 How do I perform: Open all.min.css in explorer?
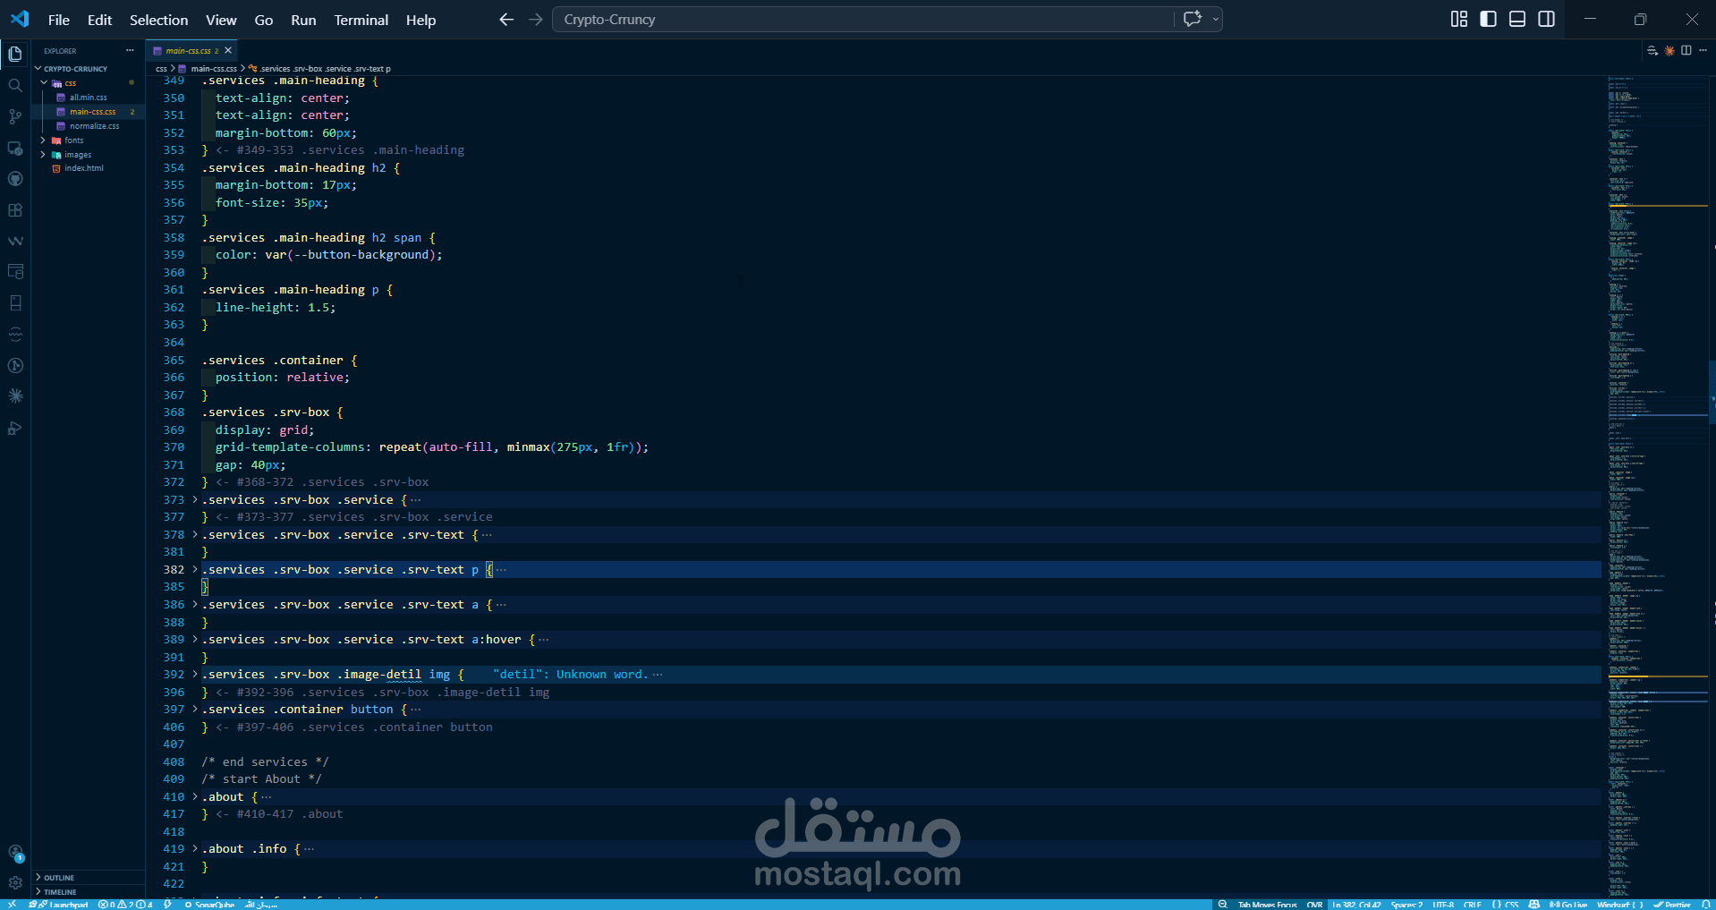(88, 97)
